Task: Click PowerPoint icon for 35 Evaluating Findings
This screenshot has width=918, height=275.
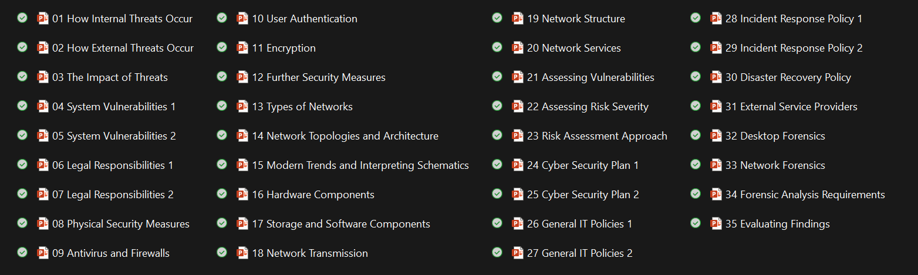Action: coord(716,223)
